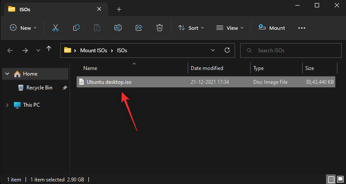The height and width of the screenshot is (184, 346).
Task: Open the address bar history dropdown
Action: [x=213, y=50]
